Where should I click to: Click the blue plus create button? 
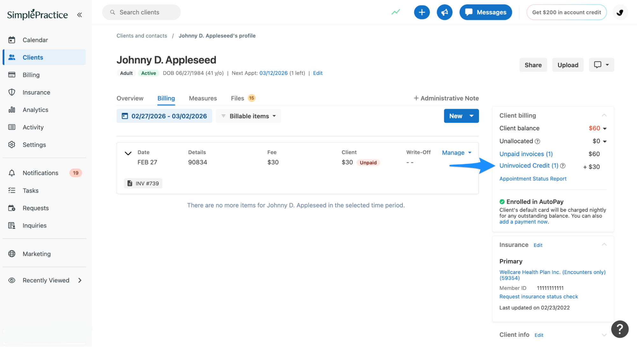pyautogui.click(x=422, y=12)
